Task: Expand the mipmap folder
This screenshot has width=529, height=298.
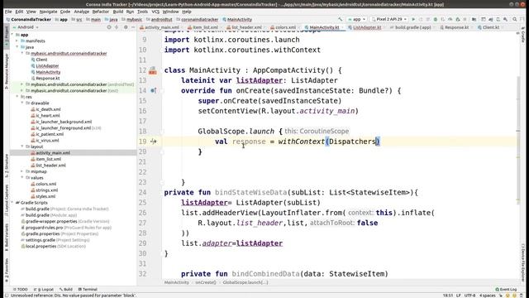Action: coord(22,171)
